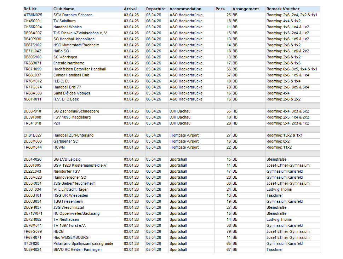343x259 pixels.
Task: Click the 'Hbc WISSEMBOURG' club cell
Action: click(x=71, y=237)
